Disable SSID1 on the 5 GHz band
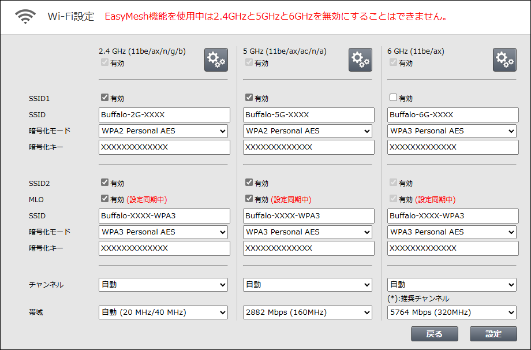This screenshot has width=531, height=350. click(249, 98)
